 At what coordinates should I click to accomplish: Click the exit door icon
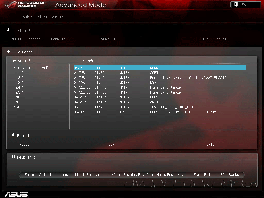click(236, 5)
